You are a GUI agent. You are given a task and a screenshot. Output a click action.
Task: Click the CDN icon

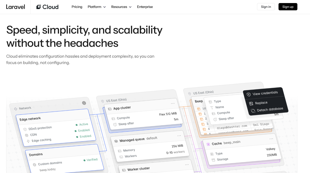click(x=27, y=135)
